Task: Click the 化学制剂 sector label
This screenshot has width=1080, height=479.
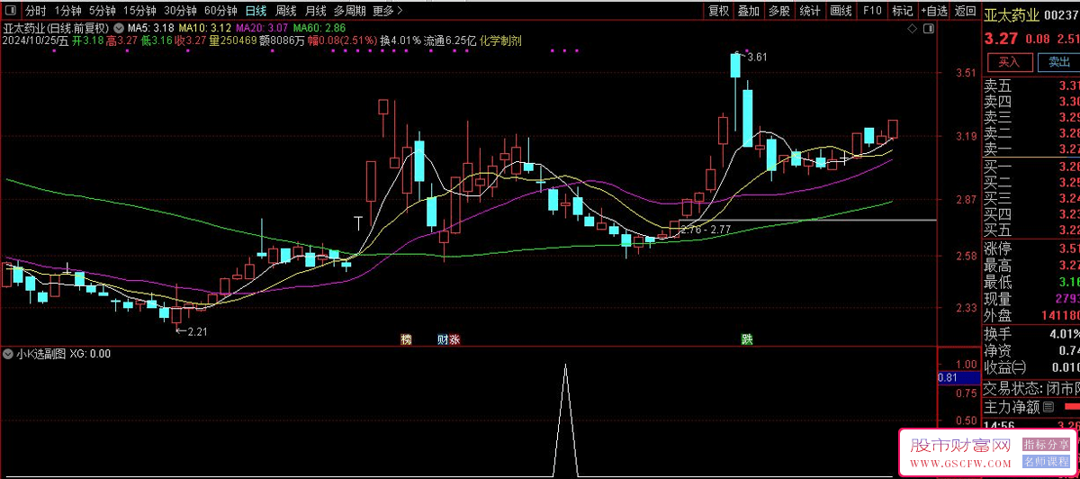Action: [500, 41]
